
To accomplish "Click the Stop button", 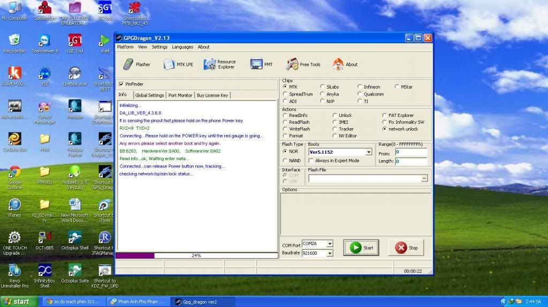I will (406, 248).
